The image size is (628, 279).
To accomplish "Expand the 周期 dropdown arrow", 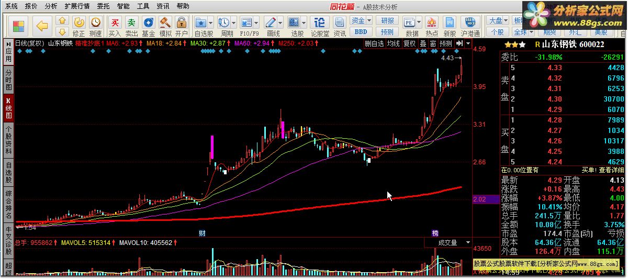I will coord(233,23).
